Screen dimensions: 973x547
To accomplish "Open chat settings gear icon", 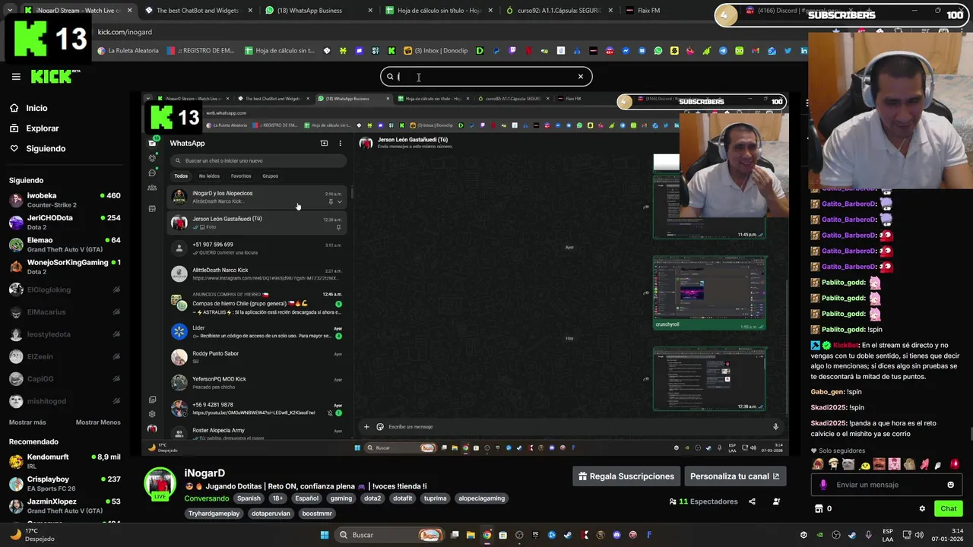I will 922,509.
